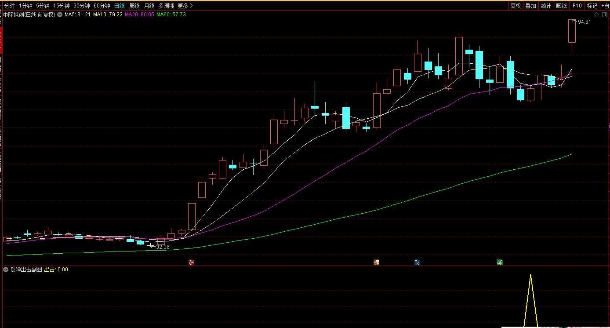Switch to the 周线 weekly tab
The image size is (610, 328).
(134, 6)
